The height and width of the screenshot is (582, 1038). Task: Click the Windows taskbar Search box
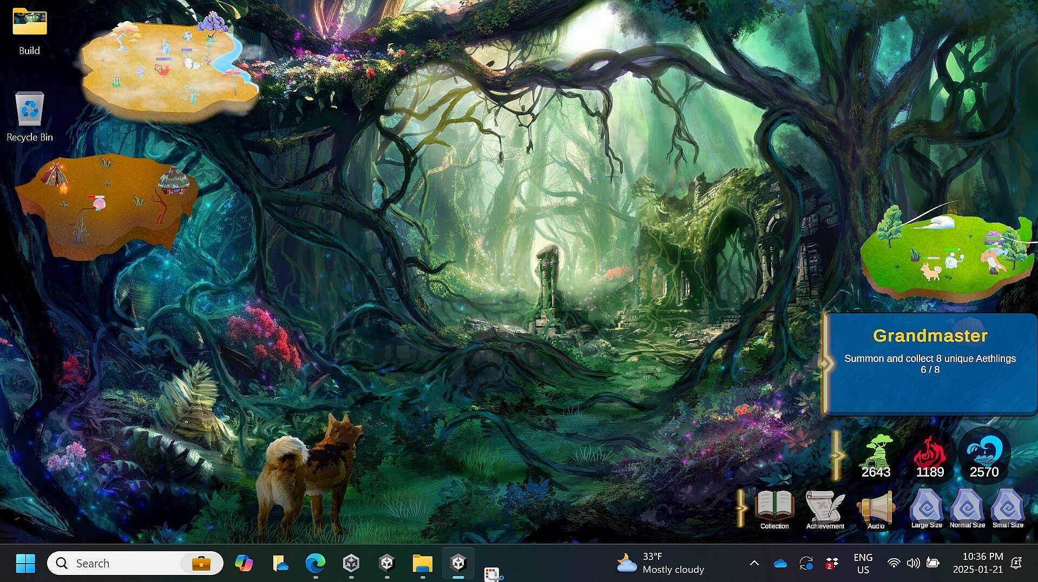coord(124,563)
